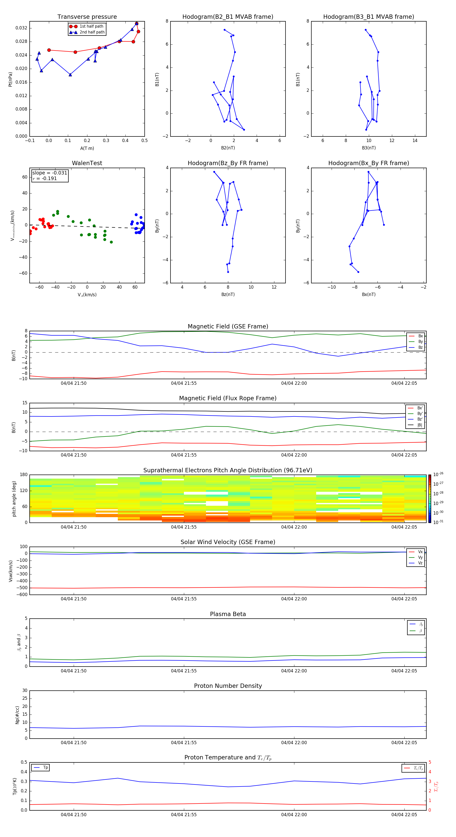The height and width of the screenshot is (837, 456).
Task: Click the "Tp(10^6K)" y-axis label
Action: [x=15, y=786]
